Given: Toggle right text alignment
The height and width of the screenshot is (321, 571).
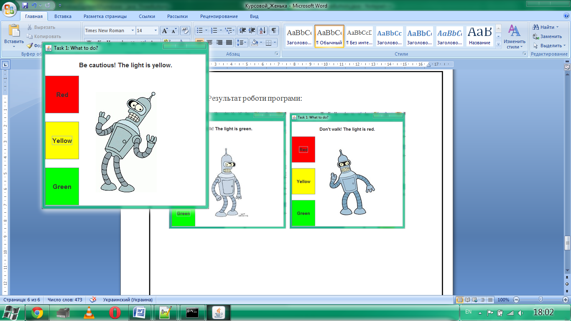Looking at the screenshot, I should [219, 43].
